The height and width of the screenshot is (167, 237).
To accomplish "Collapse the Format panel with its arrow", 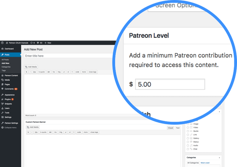I will coord(220,112).
